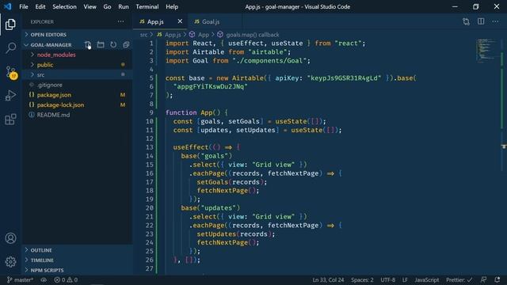Open the README.md file
This screenshot has height=285, width=507.
(x=78, y=115)
